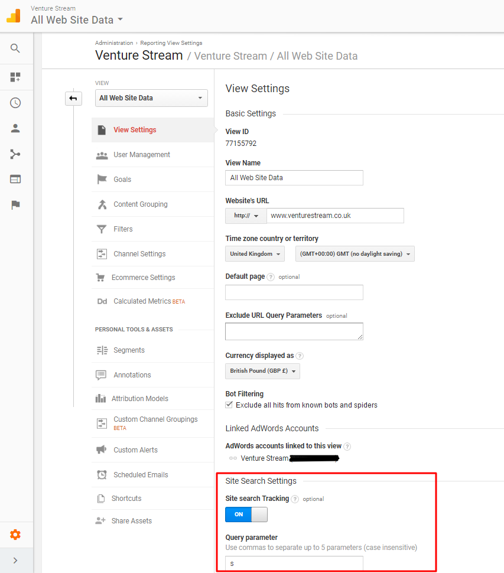Open the search icon in left sidebar
504x573 pixels.
click(15, 48)
